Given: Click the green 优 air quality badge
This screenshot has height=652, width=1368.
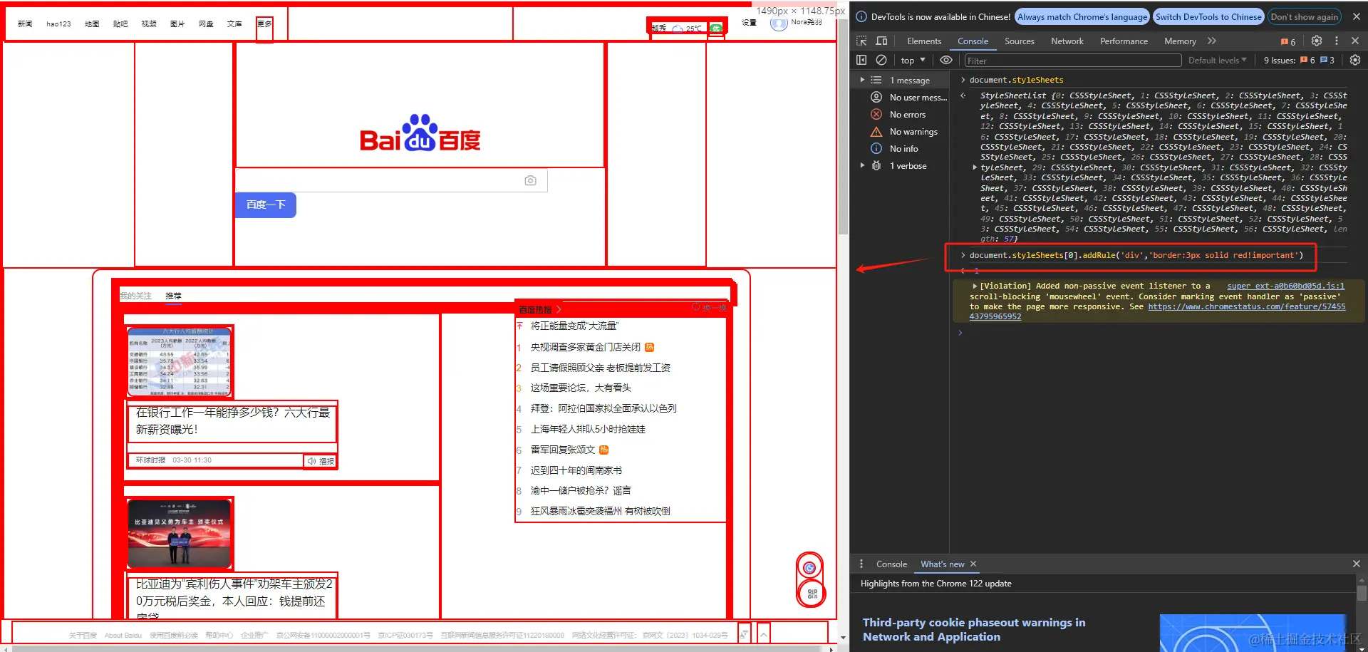Looking at the screenshot, I should pyautogui.click(x=716, y=28).
